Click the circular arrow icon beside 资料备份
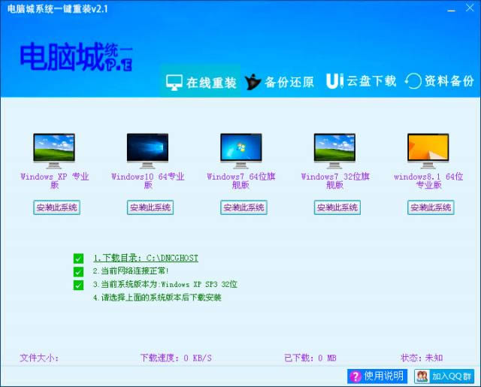Viewport: 481px width, 387px height. click(x=413, y=81)
